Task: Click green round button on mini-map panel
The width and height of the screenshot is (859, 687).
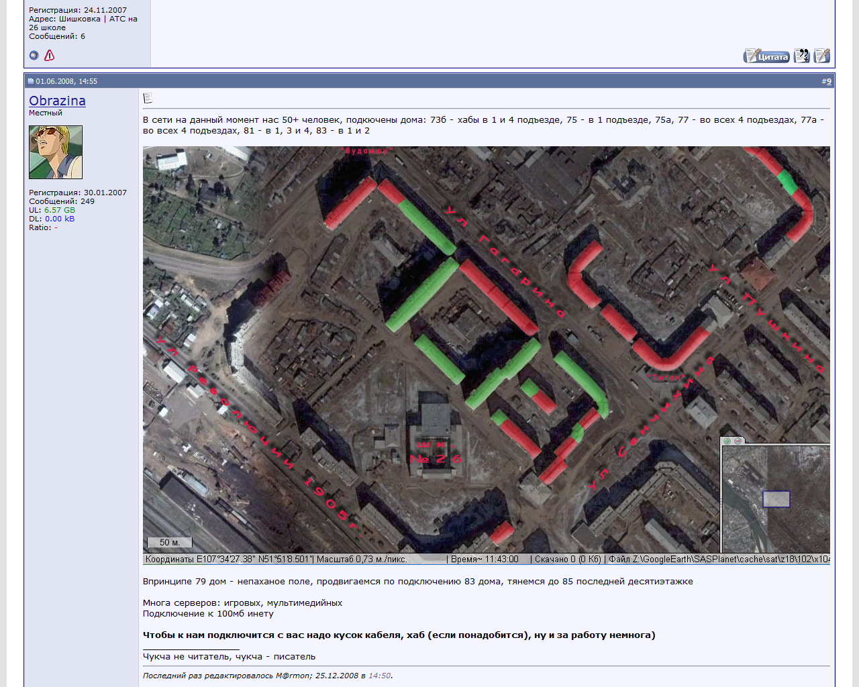Action: 727,441
